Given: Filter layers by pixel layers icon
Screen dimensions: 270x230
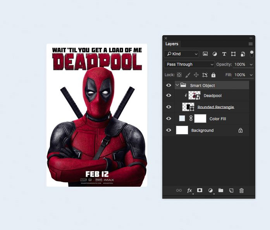Looking at the screenshot, I should pos(205,54).
